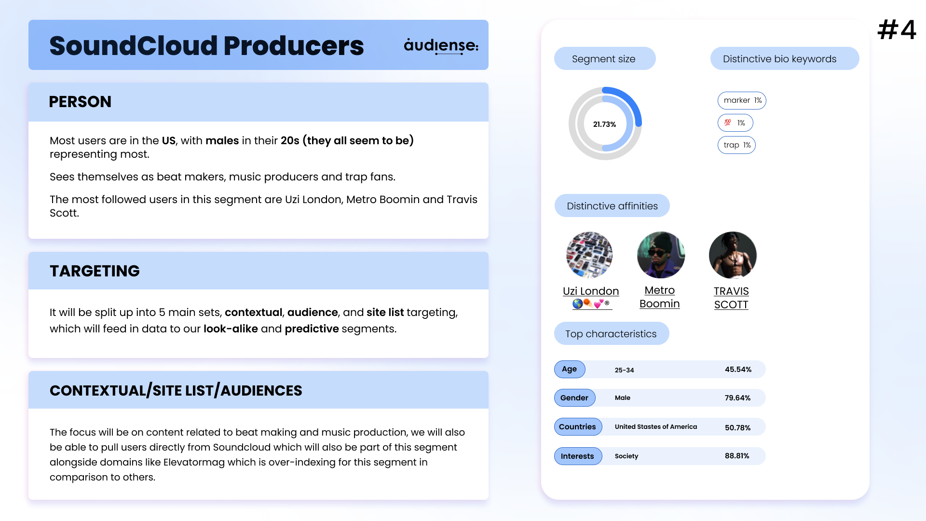Follow the TRAVIS SCOTT link
The image size is (926, 521).
click(731, 298)
